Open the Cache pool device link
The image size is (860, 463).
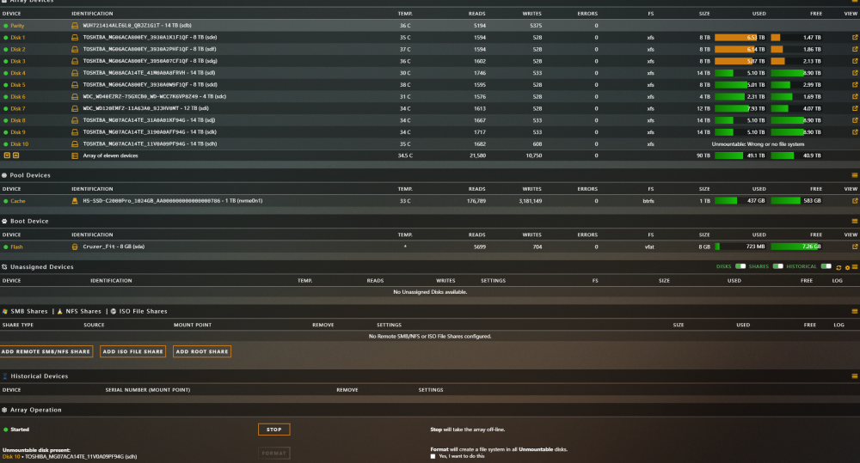tap(17, 201)
